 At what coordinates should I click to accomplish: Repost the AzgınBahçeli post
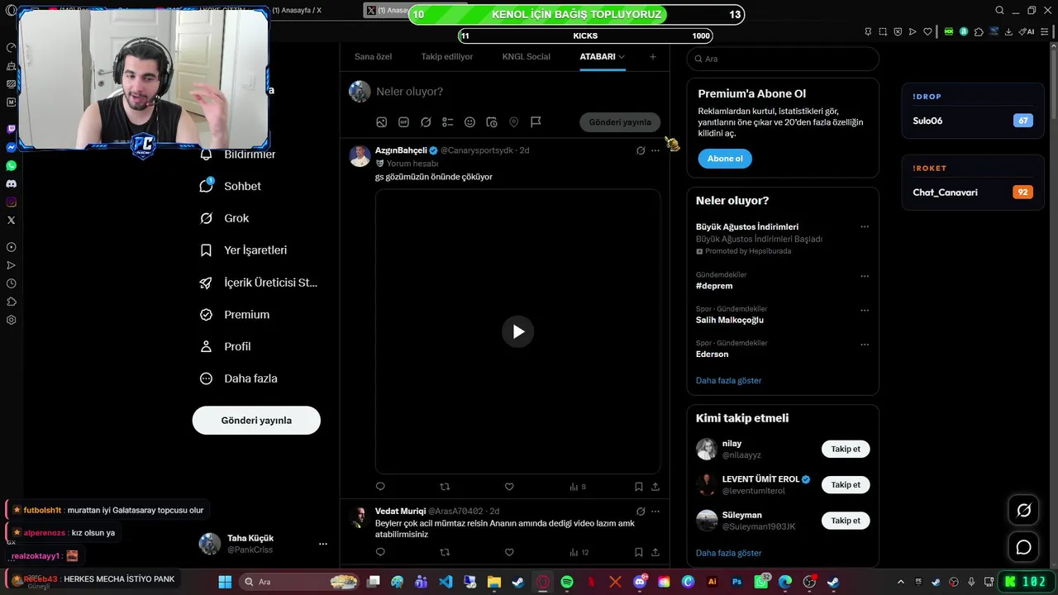(x=445, y=487)
